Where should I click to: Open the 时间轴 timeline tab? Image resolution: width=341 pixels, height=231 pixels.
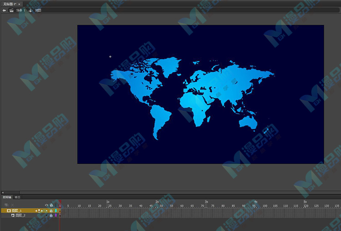pyautogui.click(x=7, y=197)
